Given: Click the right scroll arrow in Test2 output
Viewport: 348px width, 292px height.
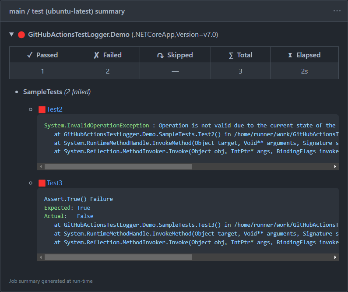Looking at the screenshot, I should click(x=335, y=167).
